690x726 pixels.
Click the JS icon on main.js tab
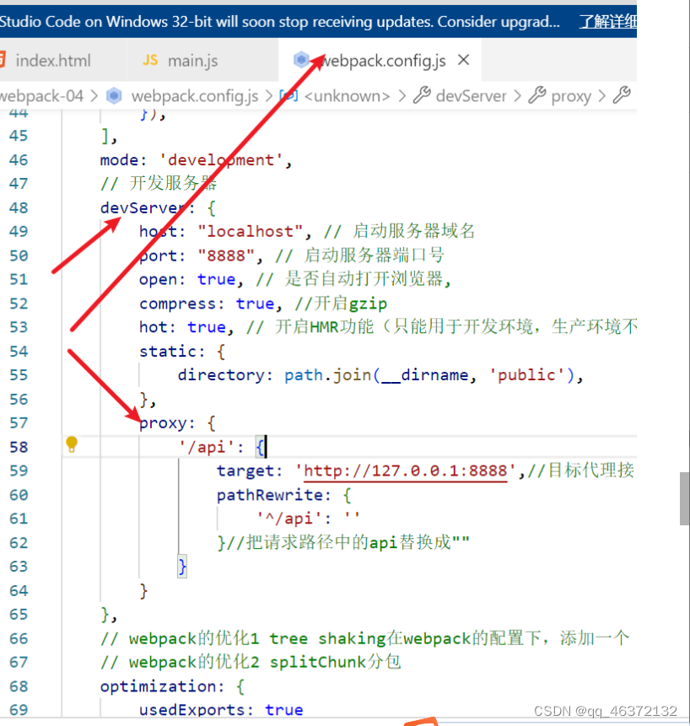tap(149, 60)
